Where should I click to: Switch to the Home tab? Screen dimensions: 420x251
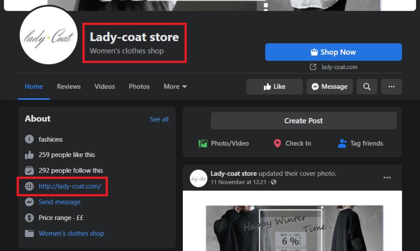click(34, 87)
